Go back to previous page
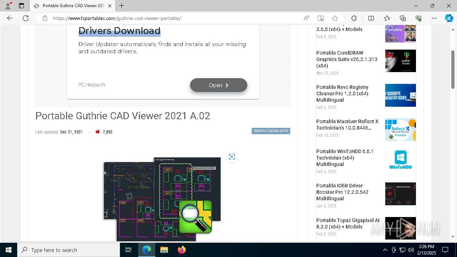 pos(10,18)
